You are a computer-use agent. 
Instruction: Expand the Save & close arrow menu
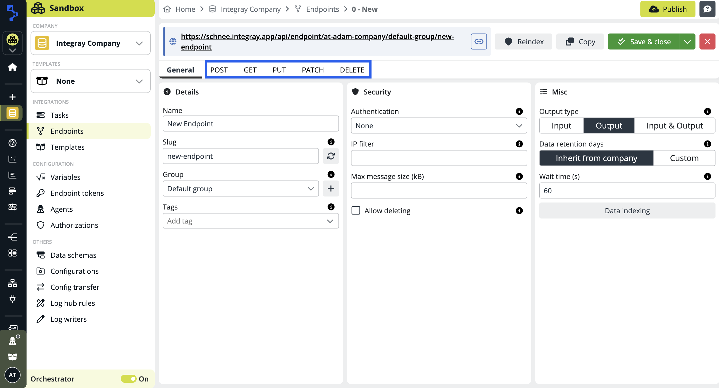pos(687,41)
